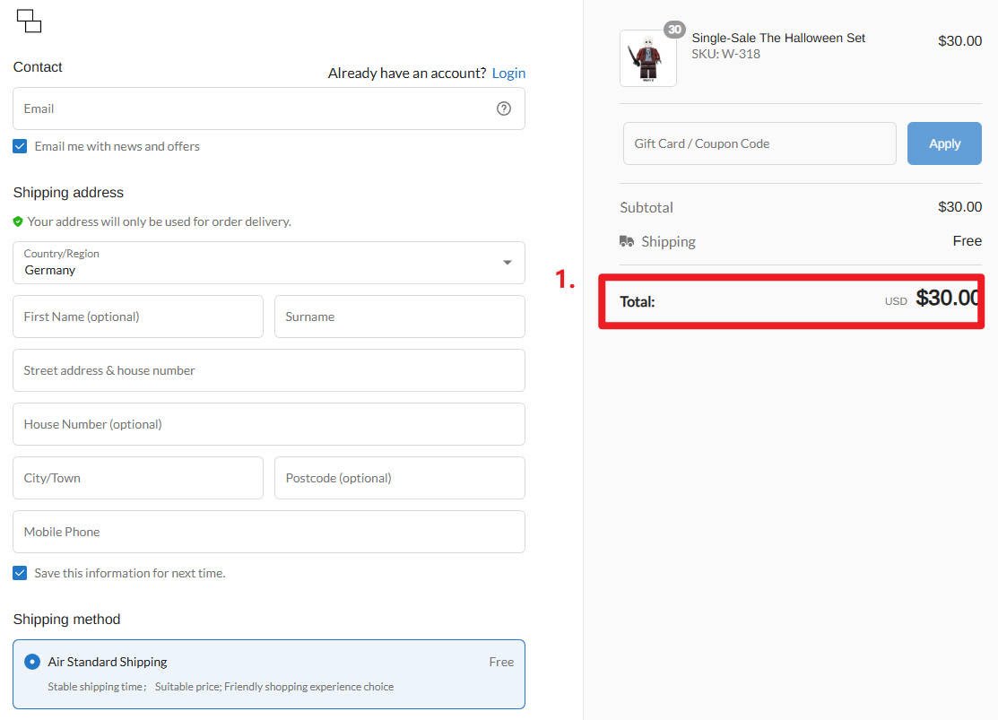This screenshot has height=720, width=998.
Task: Click the Postcode input field
Action: coord(399,478)
